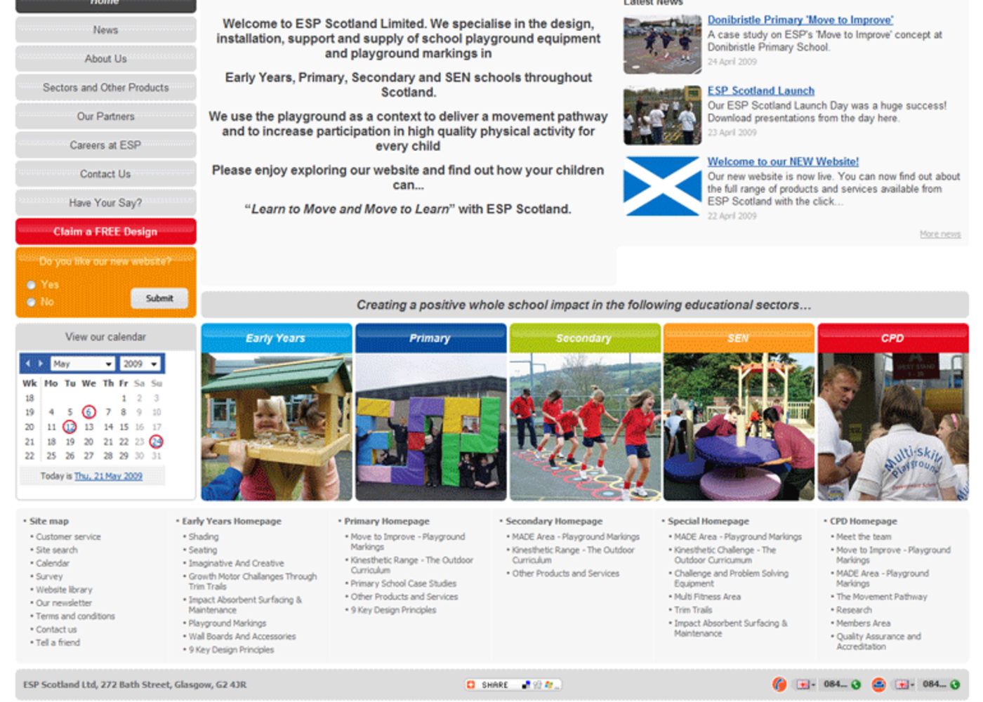Go to previous month in calendar
983x702 pixels.
tap(28, 364)
